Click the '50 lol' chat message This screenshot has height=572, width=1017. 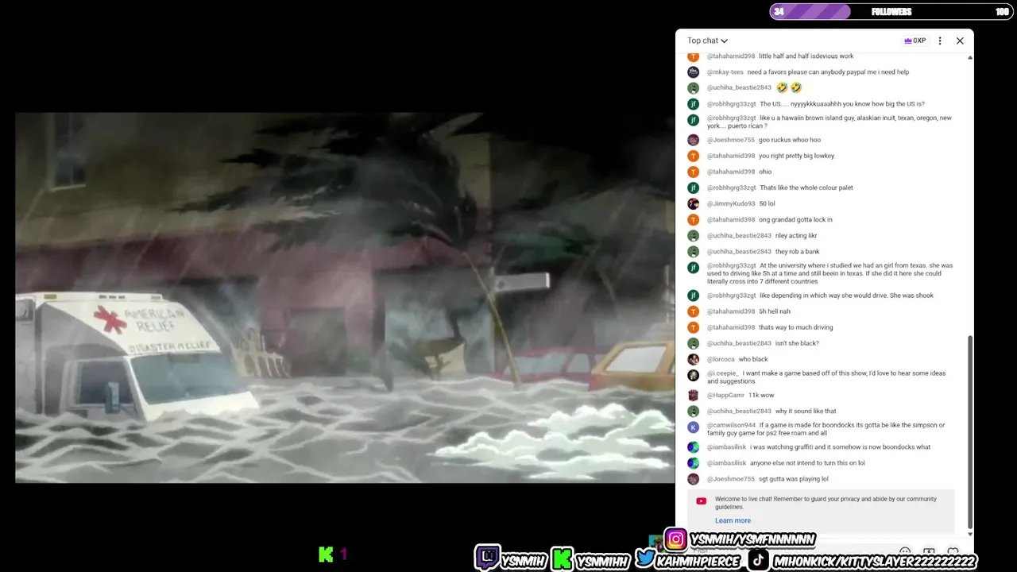pyautogui.click(x=767, y=203)
